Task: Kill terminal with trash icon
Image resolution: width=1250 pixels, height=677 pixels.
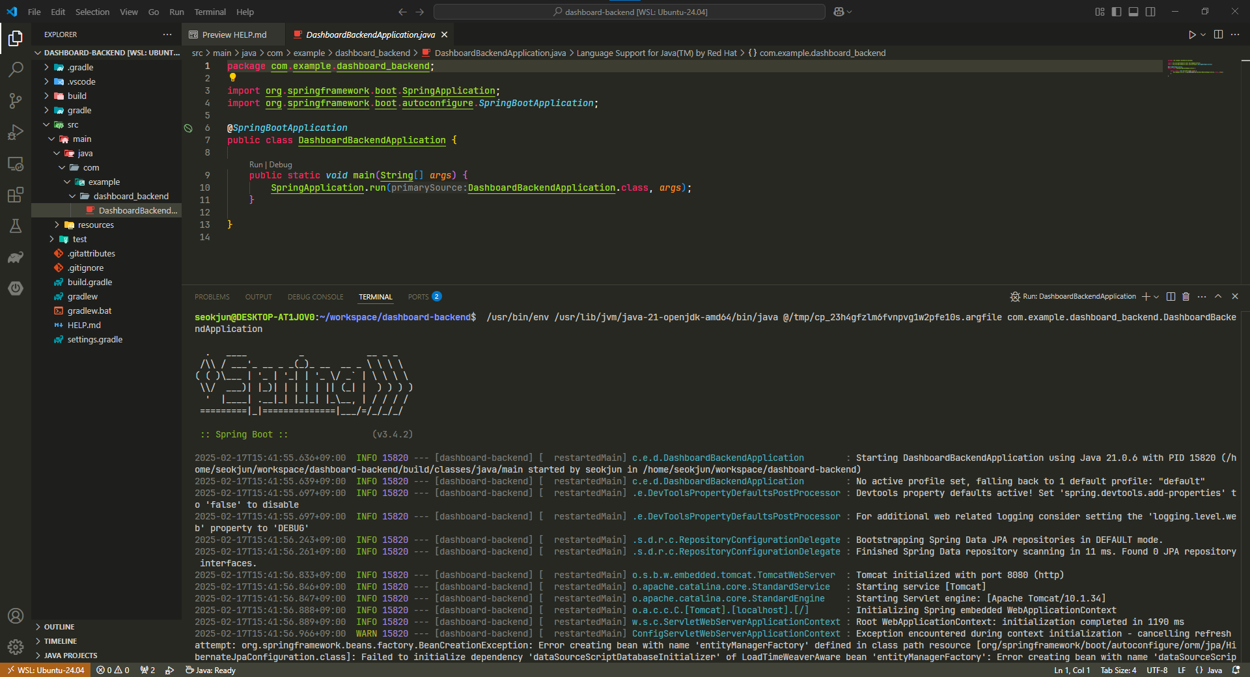Action: click(1186, 297)
